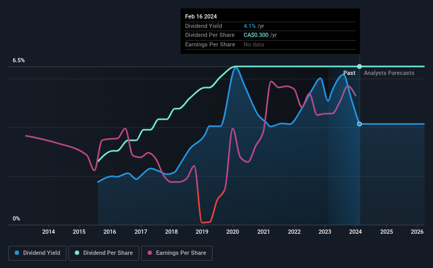Toggle the Dividend Yield legend series
Screen dimensions: 433x268
[x=37, y=253]
